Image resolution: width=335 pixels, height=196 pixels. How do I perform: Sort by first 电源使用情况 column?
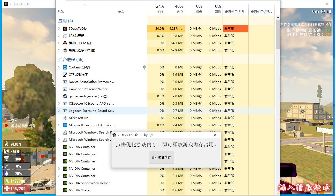[235, 9]
